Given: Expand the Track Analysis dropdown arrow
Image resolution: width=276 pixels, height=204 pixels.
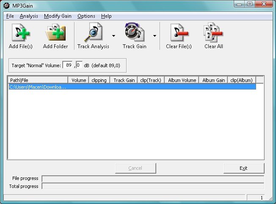Looking at the screenshot, I should coord(114,36).
